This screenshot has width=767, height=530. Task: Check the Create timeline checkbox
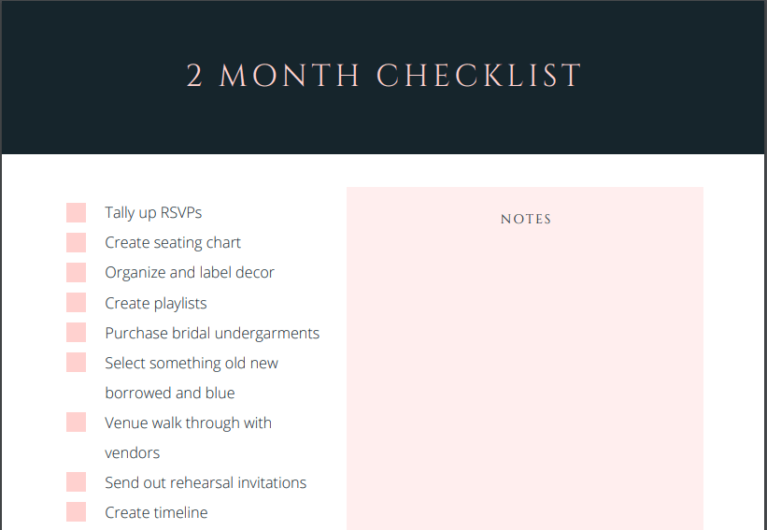coord(76,512)
